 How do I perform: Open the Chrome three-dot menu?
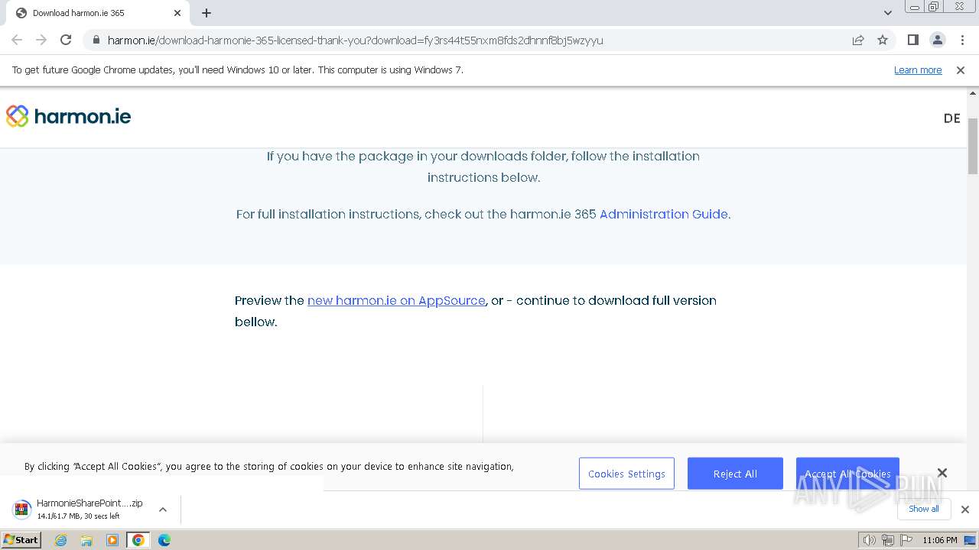pos(962,40)
